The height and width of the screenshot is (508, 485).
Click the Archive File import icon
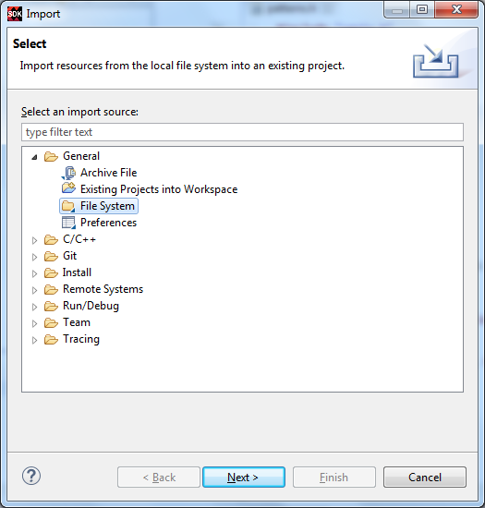(68, 173)
